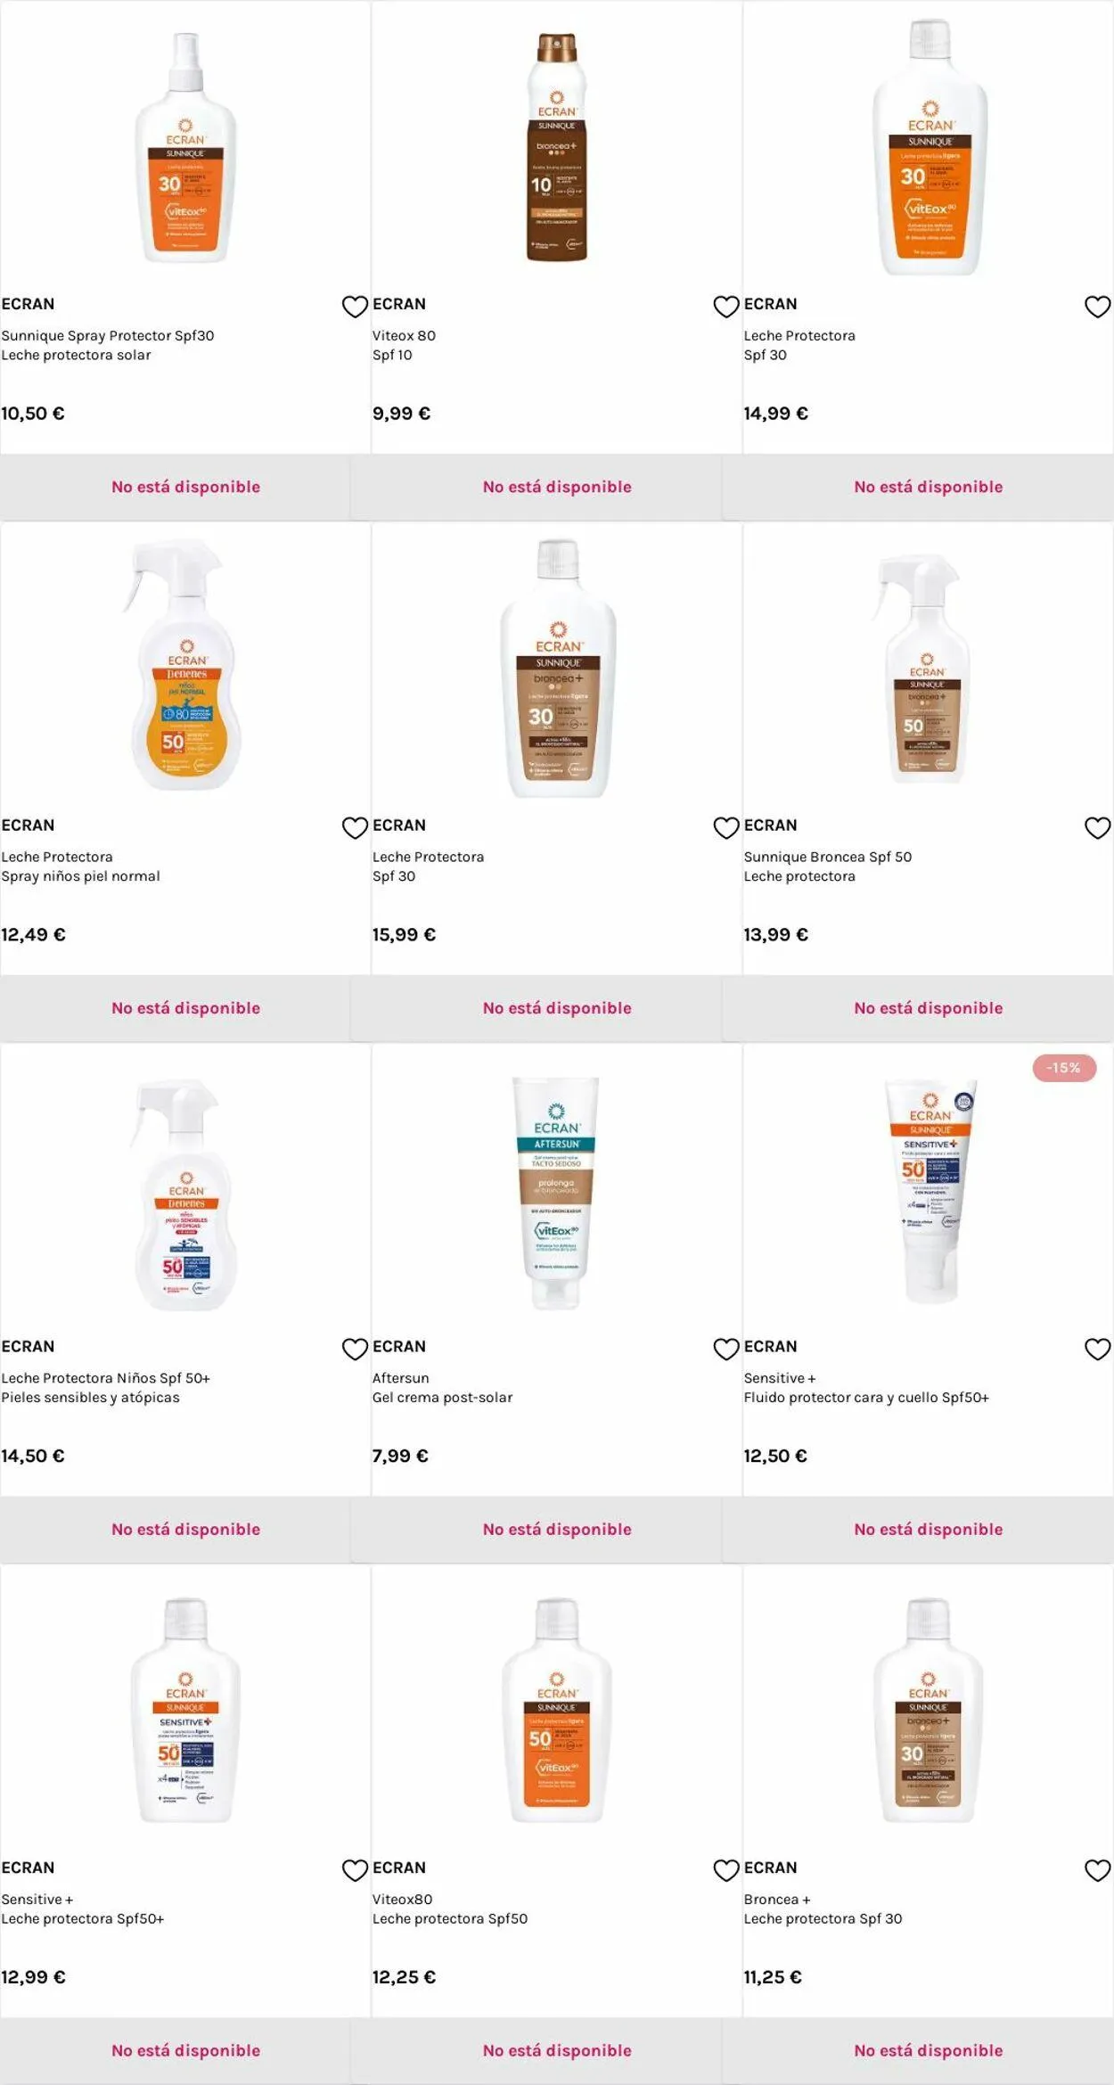
Task: Click heart icon for Viteox 80 Spf 10
Action: click(726, 307)
